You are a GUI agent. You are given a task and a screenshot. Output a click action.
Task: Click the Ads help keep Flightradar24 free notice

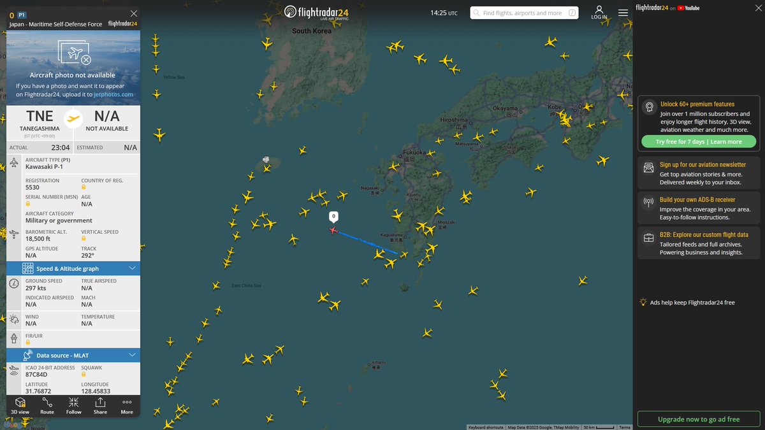[687, 303]
